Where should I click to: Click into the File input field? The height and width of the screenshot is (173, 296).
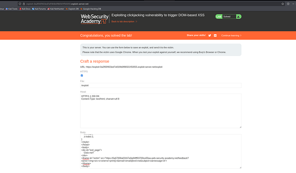coord(161,85)
